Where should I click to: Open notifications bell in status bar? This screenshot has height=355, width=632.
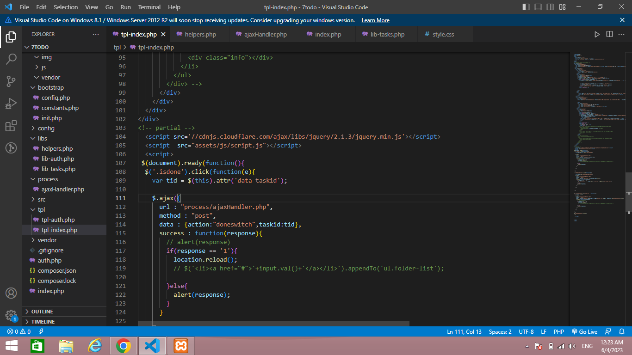[622, 332]
